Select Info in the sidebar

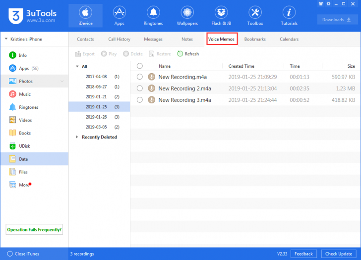point(35,55)
